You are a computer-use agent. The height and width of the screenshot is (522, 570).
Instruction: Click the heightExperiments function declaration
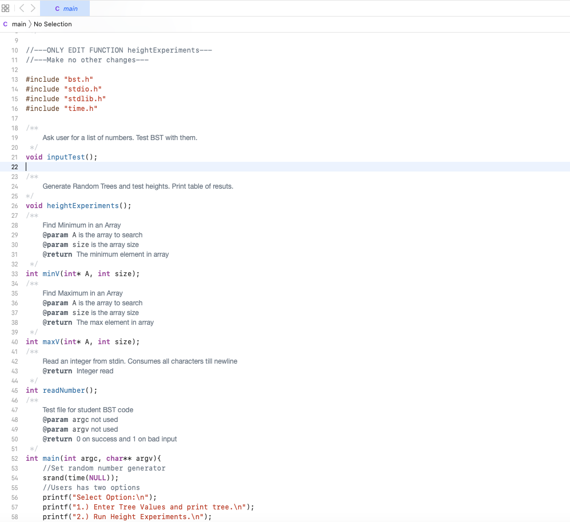(83, 205)
